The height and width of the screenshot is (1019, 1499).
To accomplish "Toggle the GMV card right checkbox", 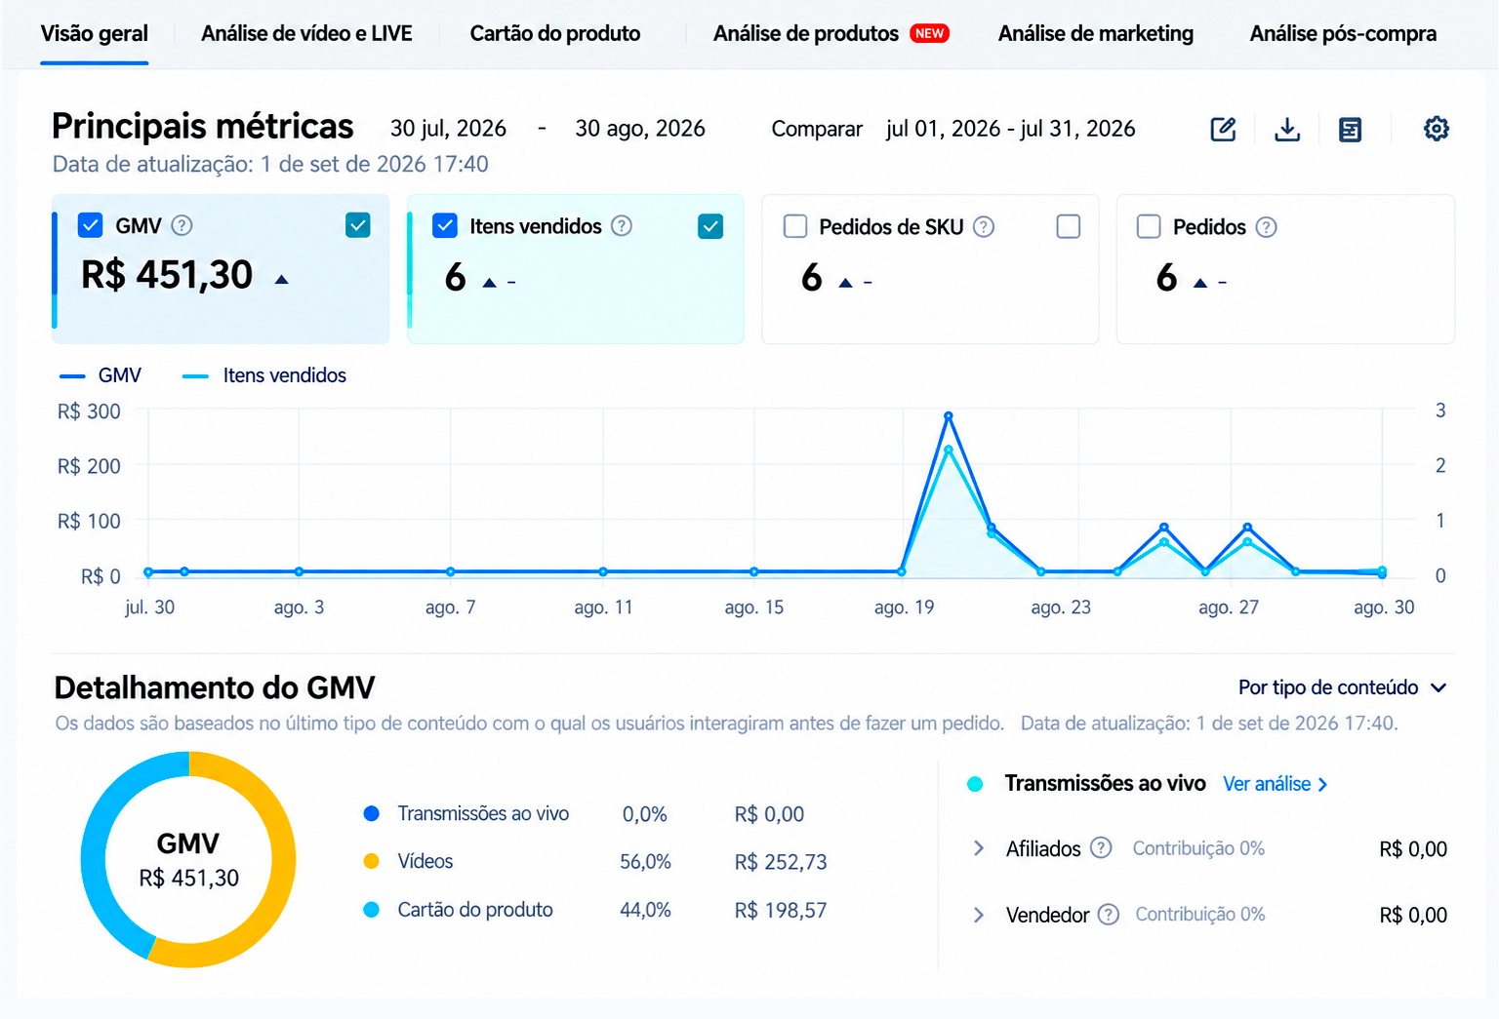I will pos(357,225).
